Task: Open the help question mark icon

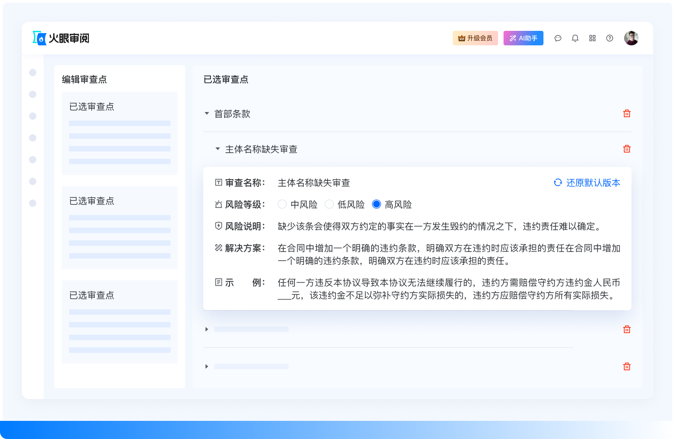Action: tap(610, 38)
